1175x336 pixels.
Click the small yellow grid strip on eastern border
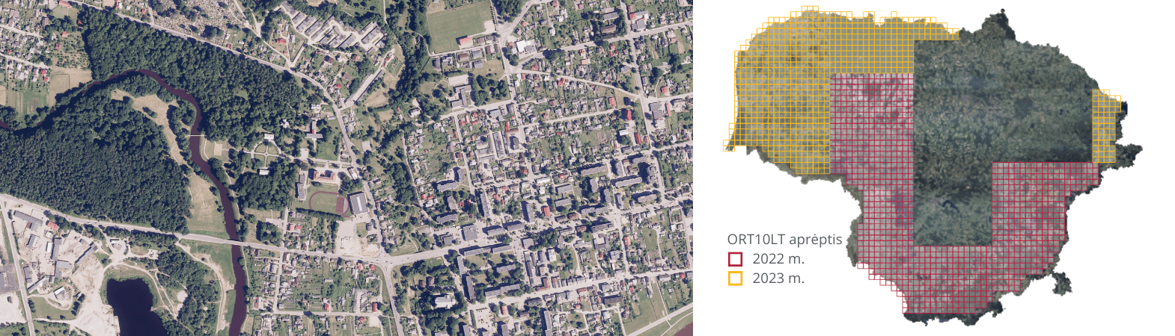click(x=1103, y=127)
